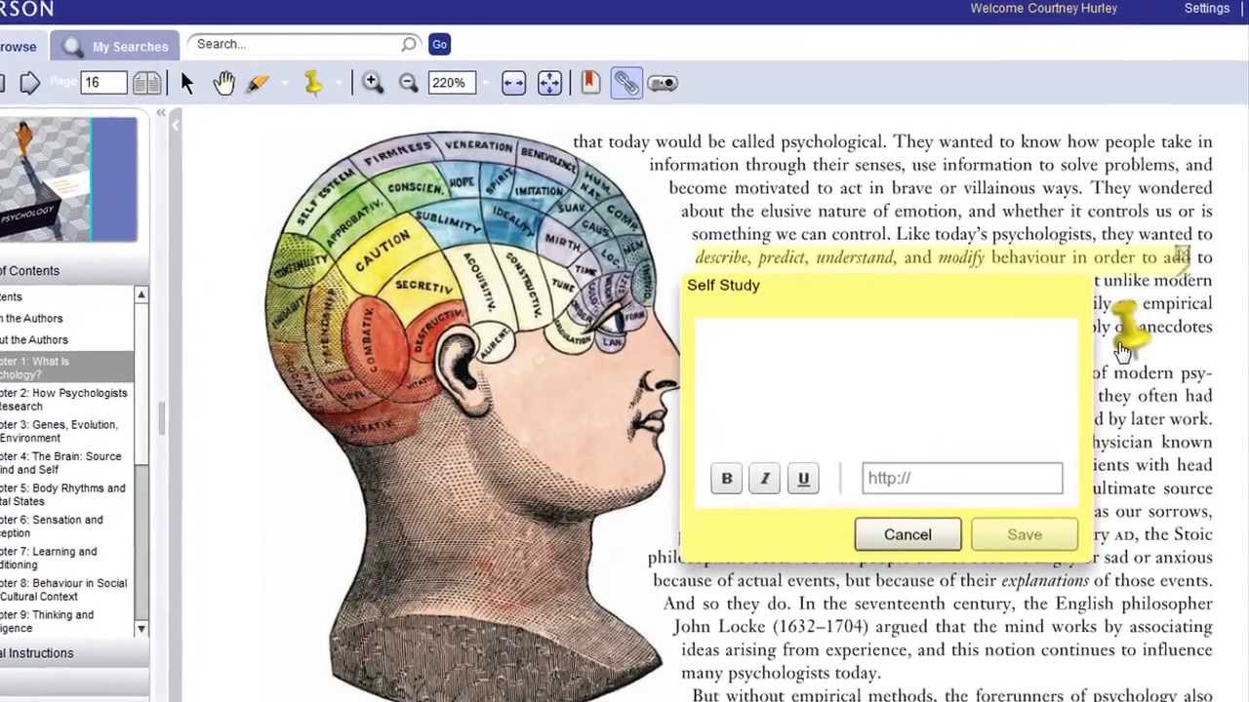This screenshot has width=1249, height=702.
Task: Toggle the hyperlinks chain icon
Action: [x=626, y=83]
